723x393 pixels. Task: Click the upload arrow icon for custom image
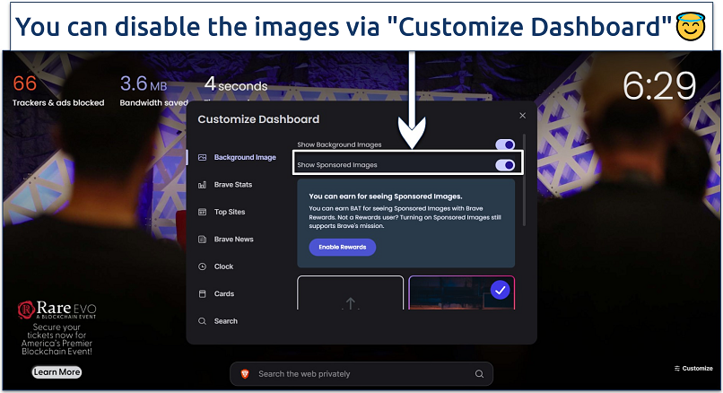(x=350, y=303)
